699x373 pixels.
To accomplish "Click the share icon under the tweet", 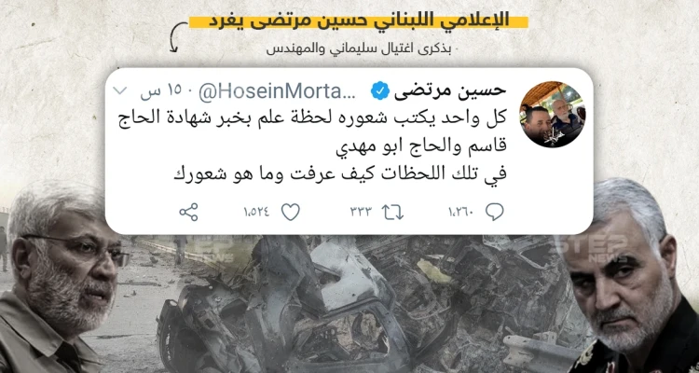I will click(188, 212).
